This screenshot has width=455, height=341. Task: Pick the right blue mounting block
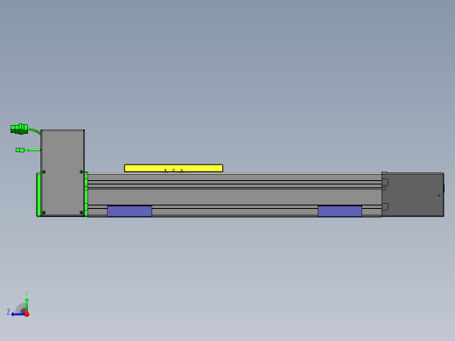click(339, 211)
